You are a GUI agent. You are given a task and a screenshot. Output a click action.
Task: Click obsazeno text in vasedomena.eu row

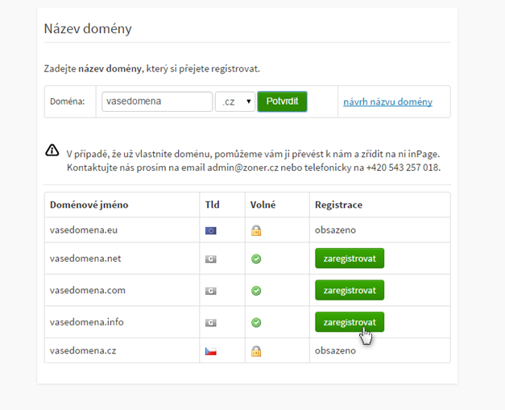click(335, 230)
